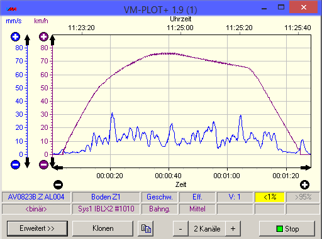Move time axis right with black arrow
Viewport: 322px width, 239px height.
[306, 167]
